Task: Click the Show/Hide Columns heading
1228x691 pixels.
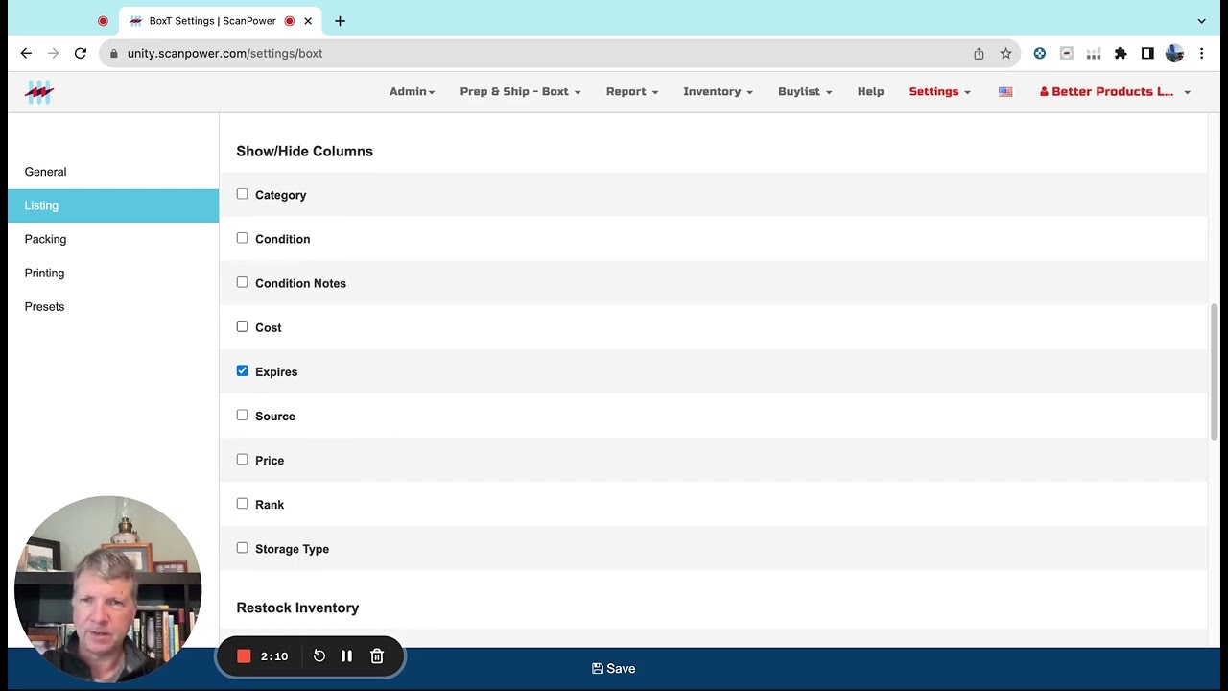Action: (304, 152)
